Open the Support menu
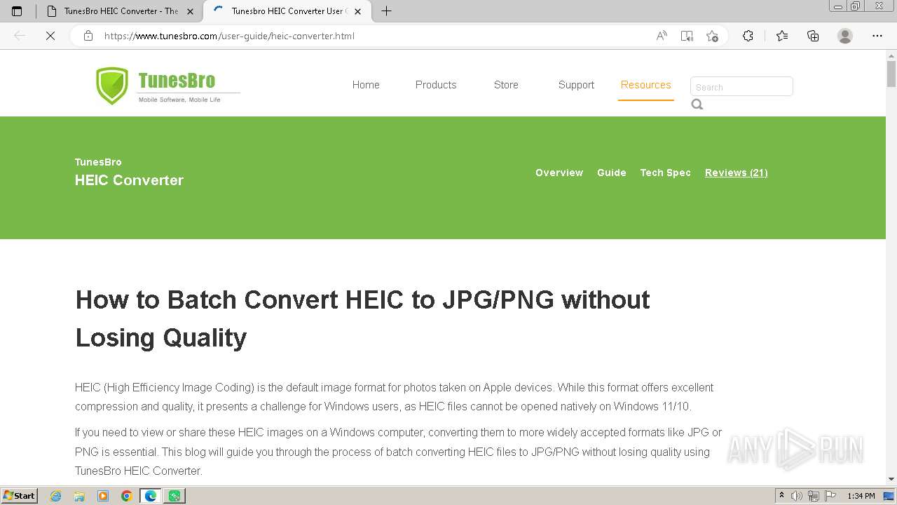Screen dimensions: 897x505 [576, 85]
